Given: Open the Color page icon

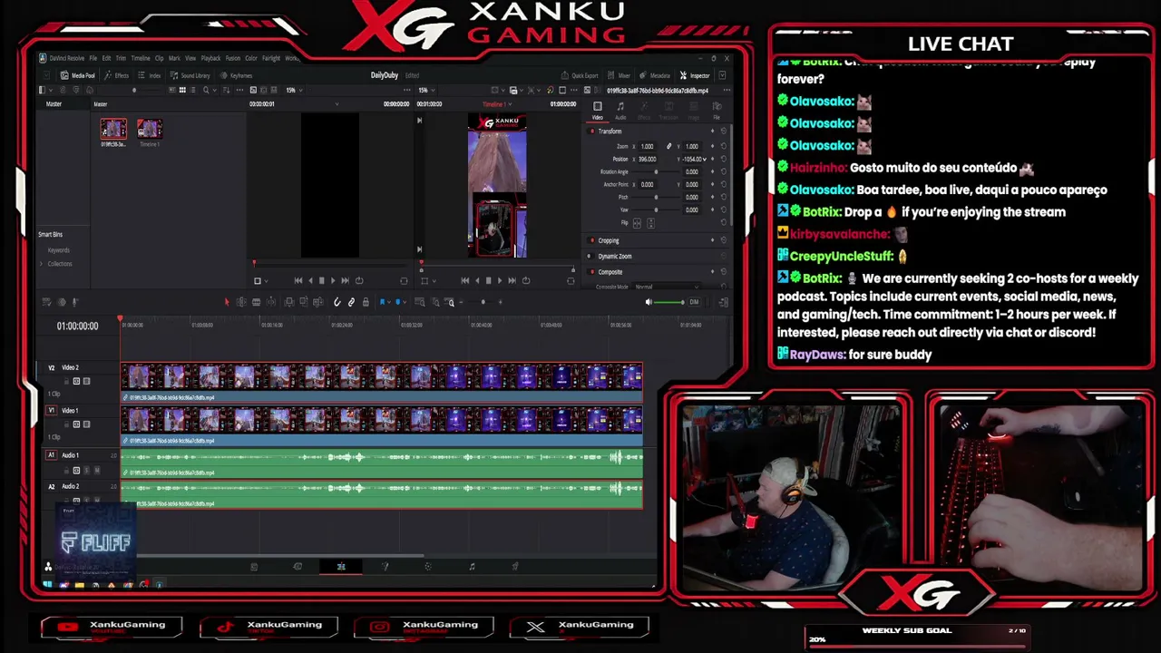Looking at the screenshot, I should tap(428, 567).
